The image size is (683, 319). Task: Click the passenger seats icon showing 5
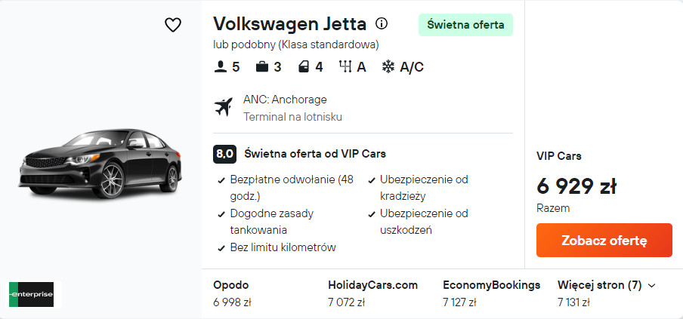(x=221, y=67)
